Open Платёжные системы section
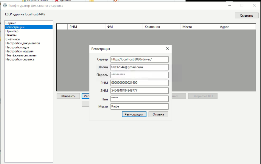 [x=29, y=55]
